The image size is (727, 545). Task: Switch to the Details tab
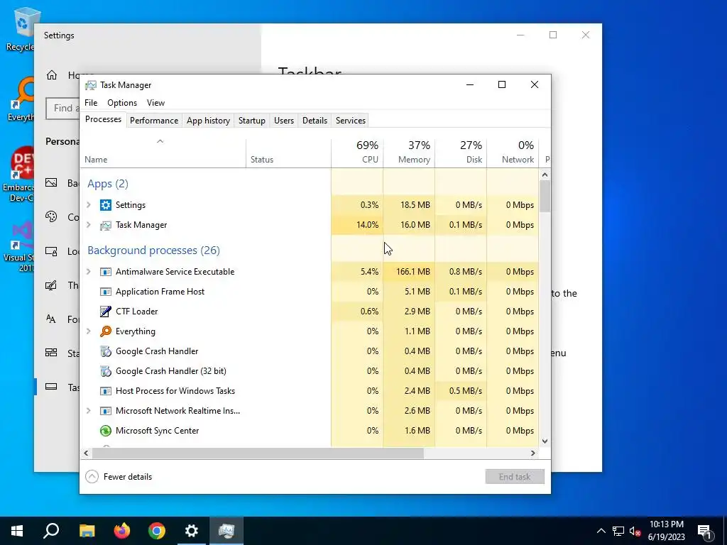tap(315, 121)
